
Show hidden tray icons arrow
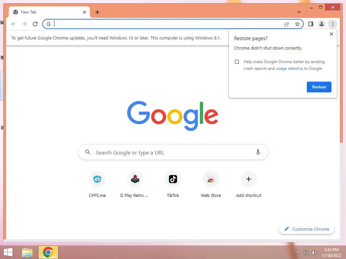(x=298, y=253)
